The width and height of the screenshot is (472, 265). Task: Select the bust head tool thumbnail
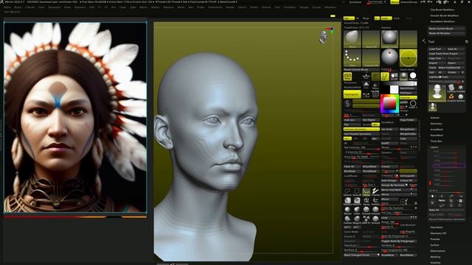[x=437, y=93]
